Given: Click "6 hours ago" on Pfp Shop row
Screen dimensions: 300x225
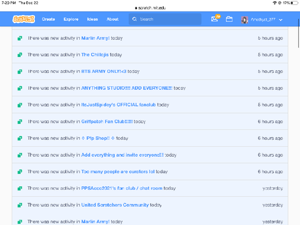Looking at the screenshot, I should 270,138.
